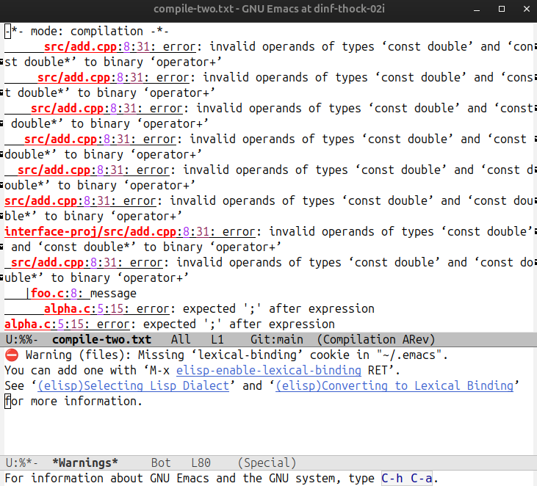The width and height of the screenshot is (537, 486).
Task: Open the (elisp)Selecting Lisp Dialect link
Action: pyautogui.click(x=136, y=385)
